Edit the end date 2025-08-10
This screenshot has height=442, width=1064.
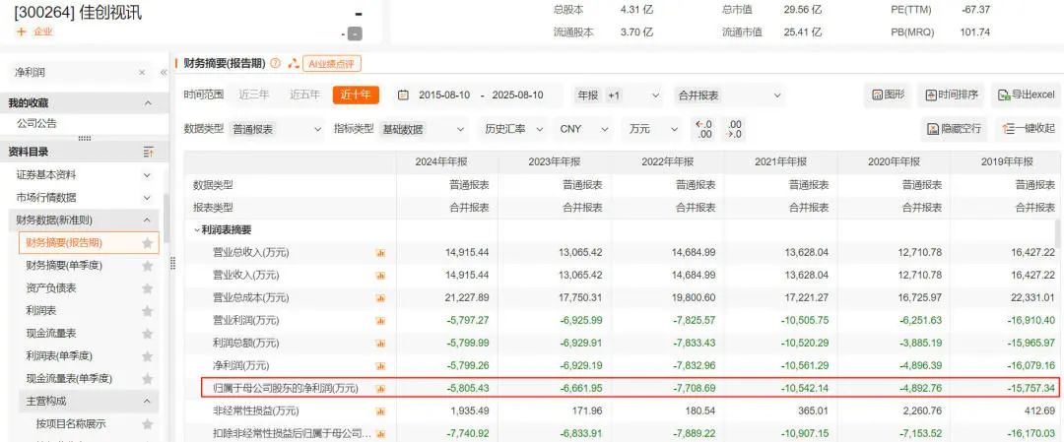pos(518,95)
